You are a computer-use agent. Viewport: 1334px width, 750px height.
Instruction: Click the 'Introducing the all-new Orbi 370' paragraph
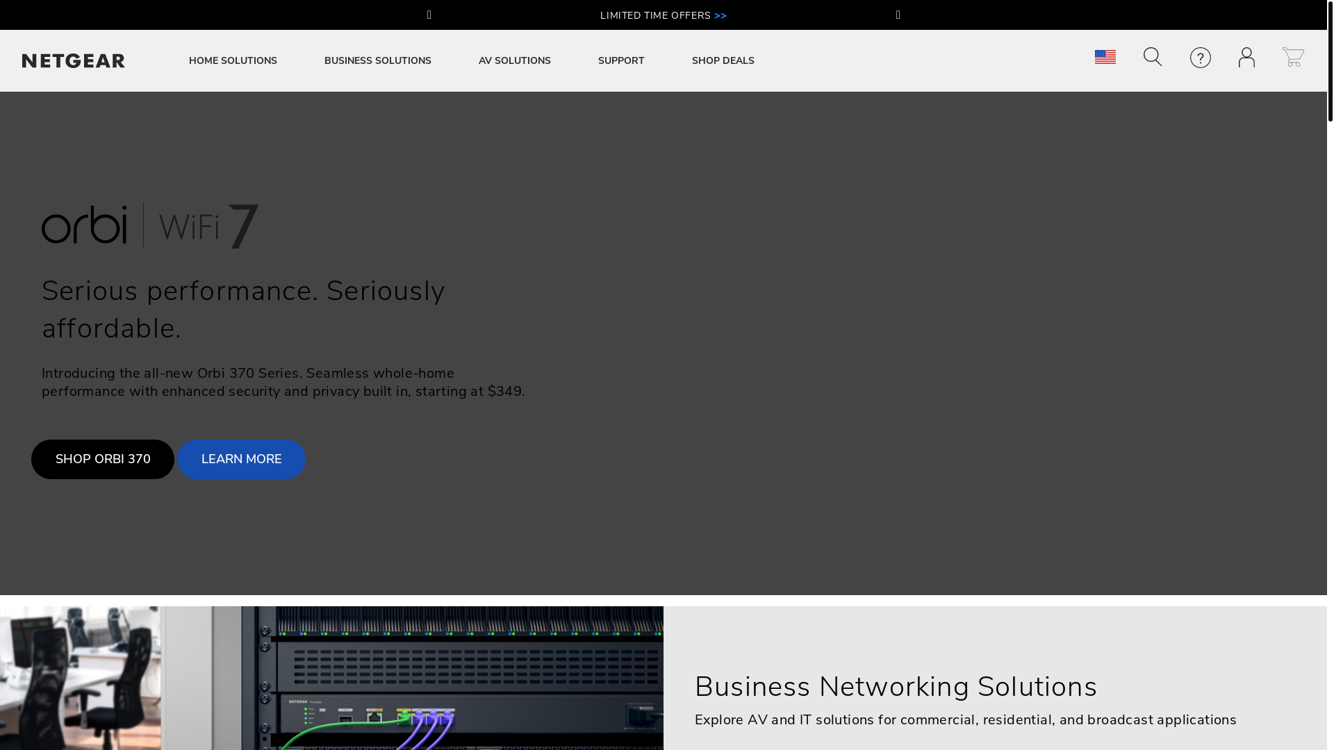coord(283,383)
